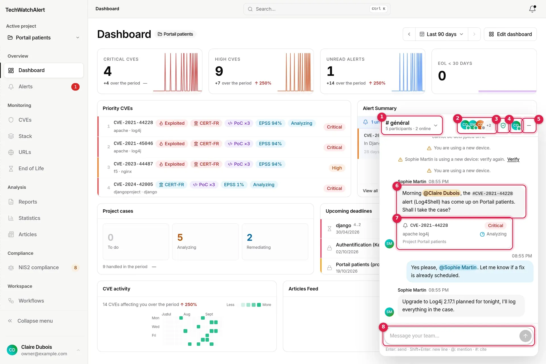Open the participants avatars group in chat
This screenshot has width=546, height=364.
477,125
